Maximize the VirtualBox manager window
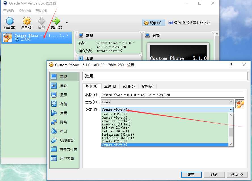 200,3
